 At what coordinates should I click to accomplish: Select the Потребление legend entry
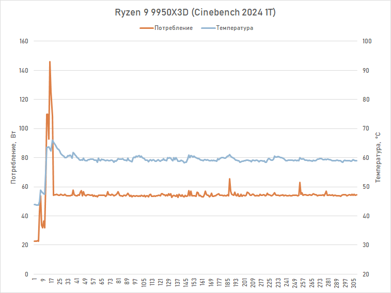pos(166,28)
